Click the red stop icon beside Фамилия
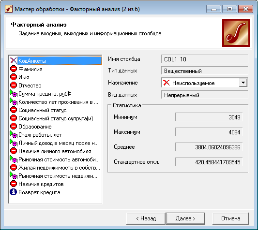This screenshot has height=230, width=258. tap(14, 69)
